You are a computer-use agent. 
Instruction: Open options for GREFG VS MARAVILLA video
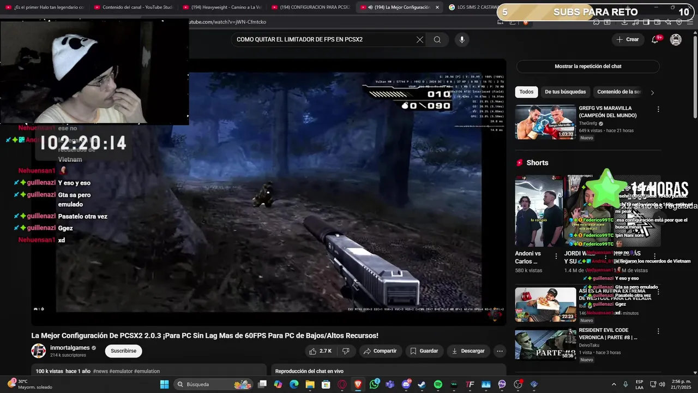point(658,109)
